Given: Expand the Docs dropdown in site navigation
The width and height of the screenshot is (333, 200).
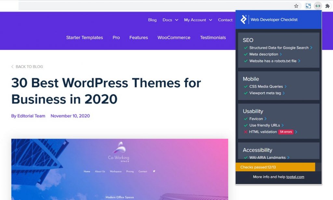Looking at the screenshot, I should coord(170,20).
